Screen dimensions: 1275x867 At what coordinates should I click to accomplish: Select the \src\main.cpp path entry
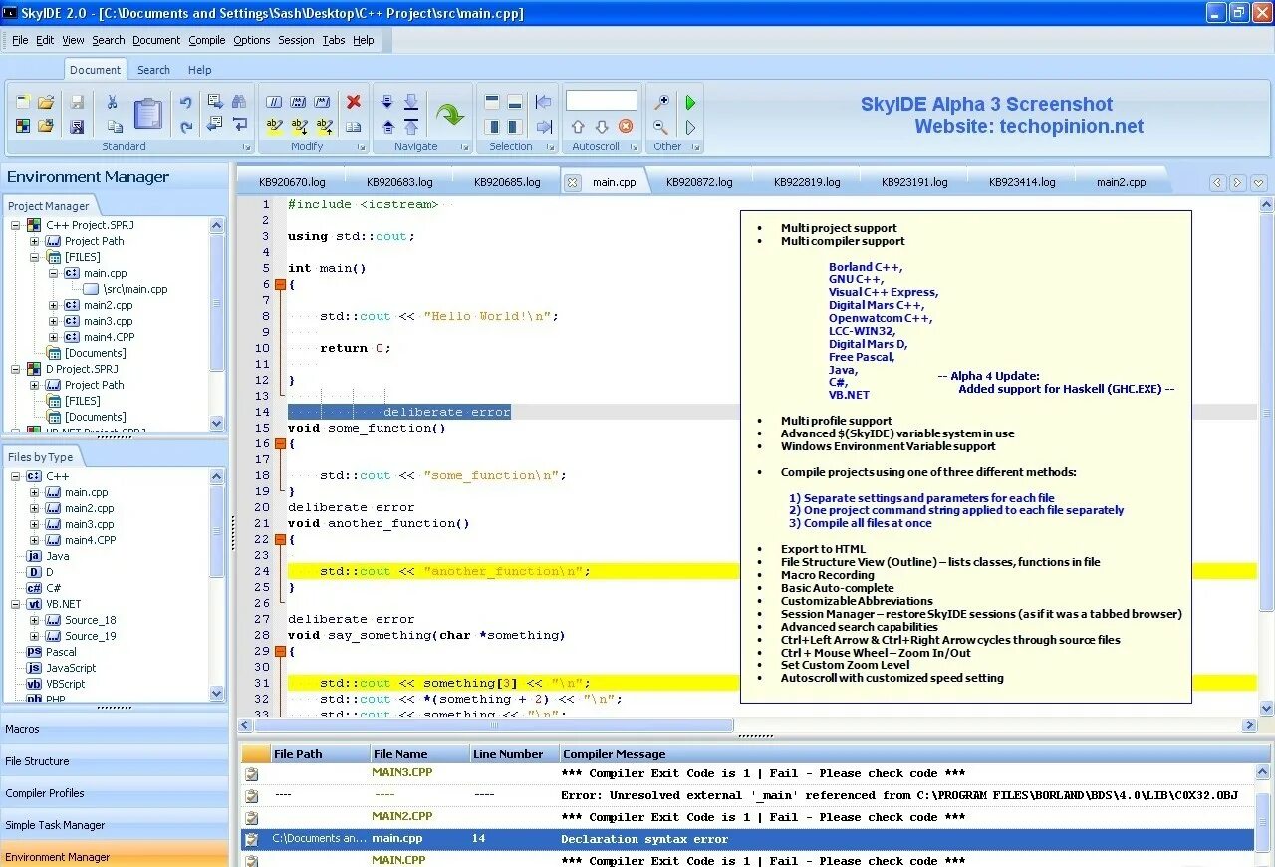click(x=135, y=289)
